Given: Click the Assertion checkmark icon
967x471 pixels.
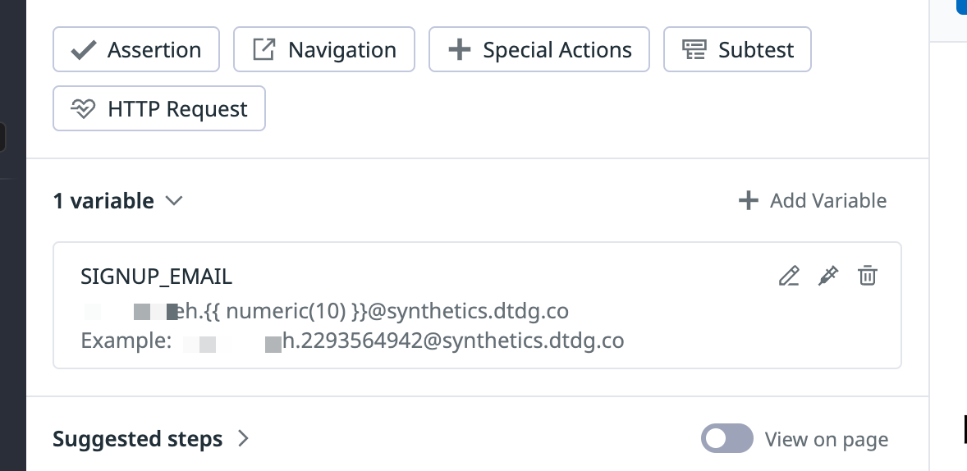Looking at the screenshot, I should (83, 50).
